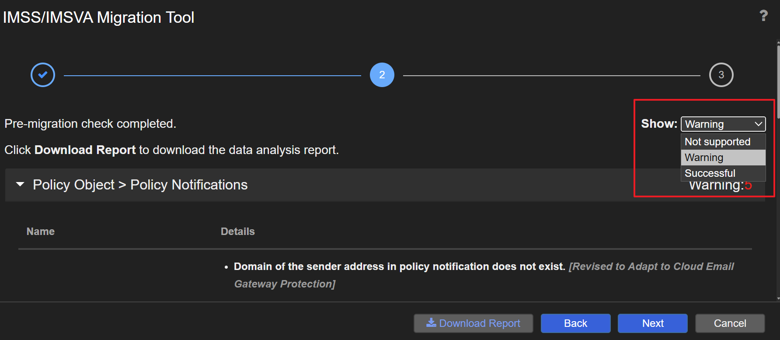
Task: Collapse the Policy Notifications section triangle
Action: [x=20, y=185]
